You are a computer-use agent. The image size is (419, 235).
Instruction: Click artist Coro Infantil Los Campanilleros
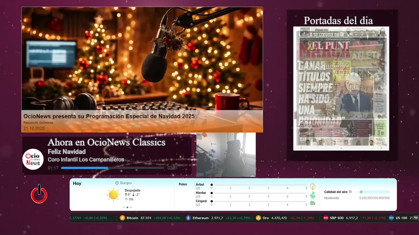pyautogui.click(x=86, y=160)
